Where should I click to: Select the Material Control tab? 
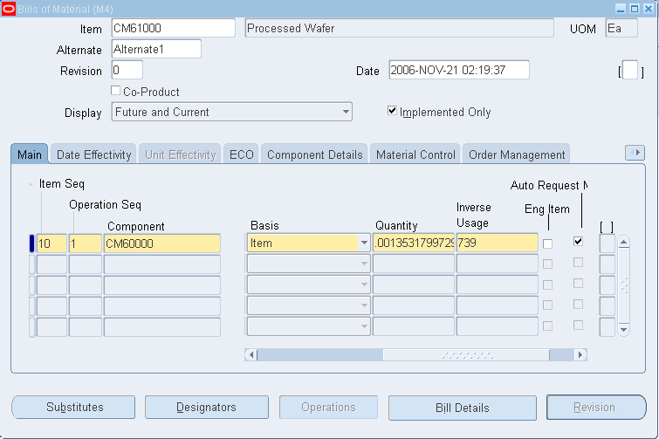point(415,154)
